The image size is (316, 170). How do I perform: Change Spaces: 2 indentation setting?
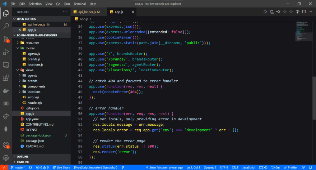tap(210, 167)
